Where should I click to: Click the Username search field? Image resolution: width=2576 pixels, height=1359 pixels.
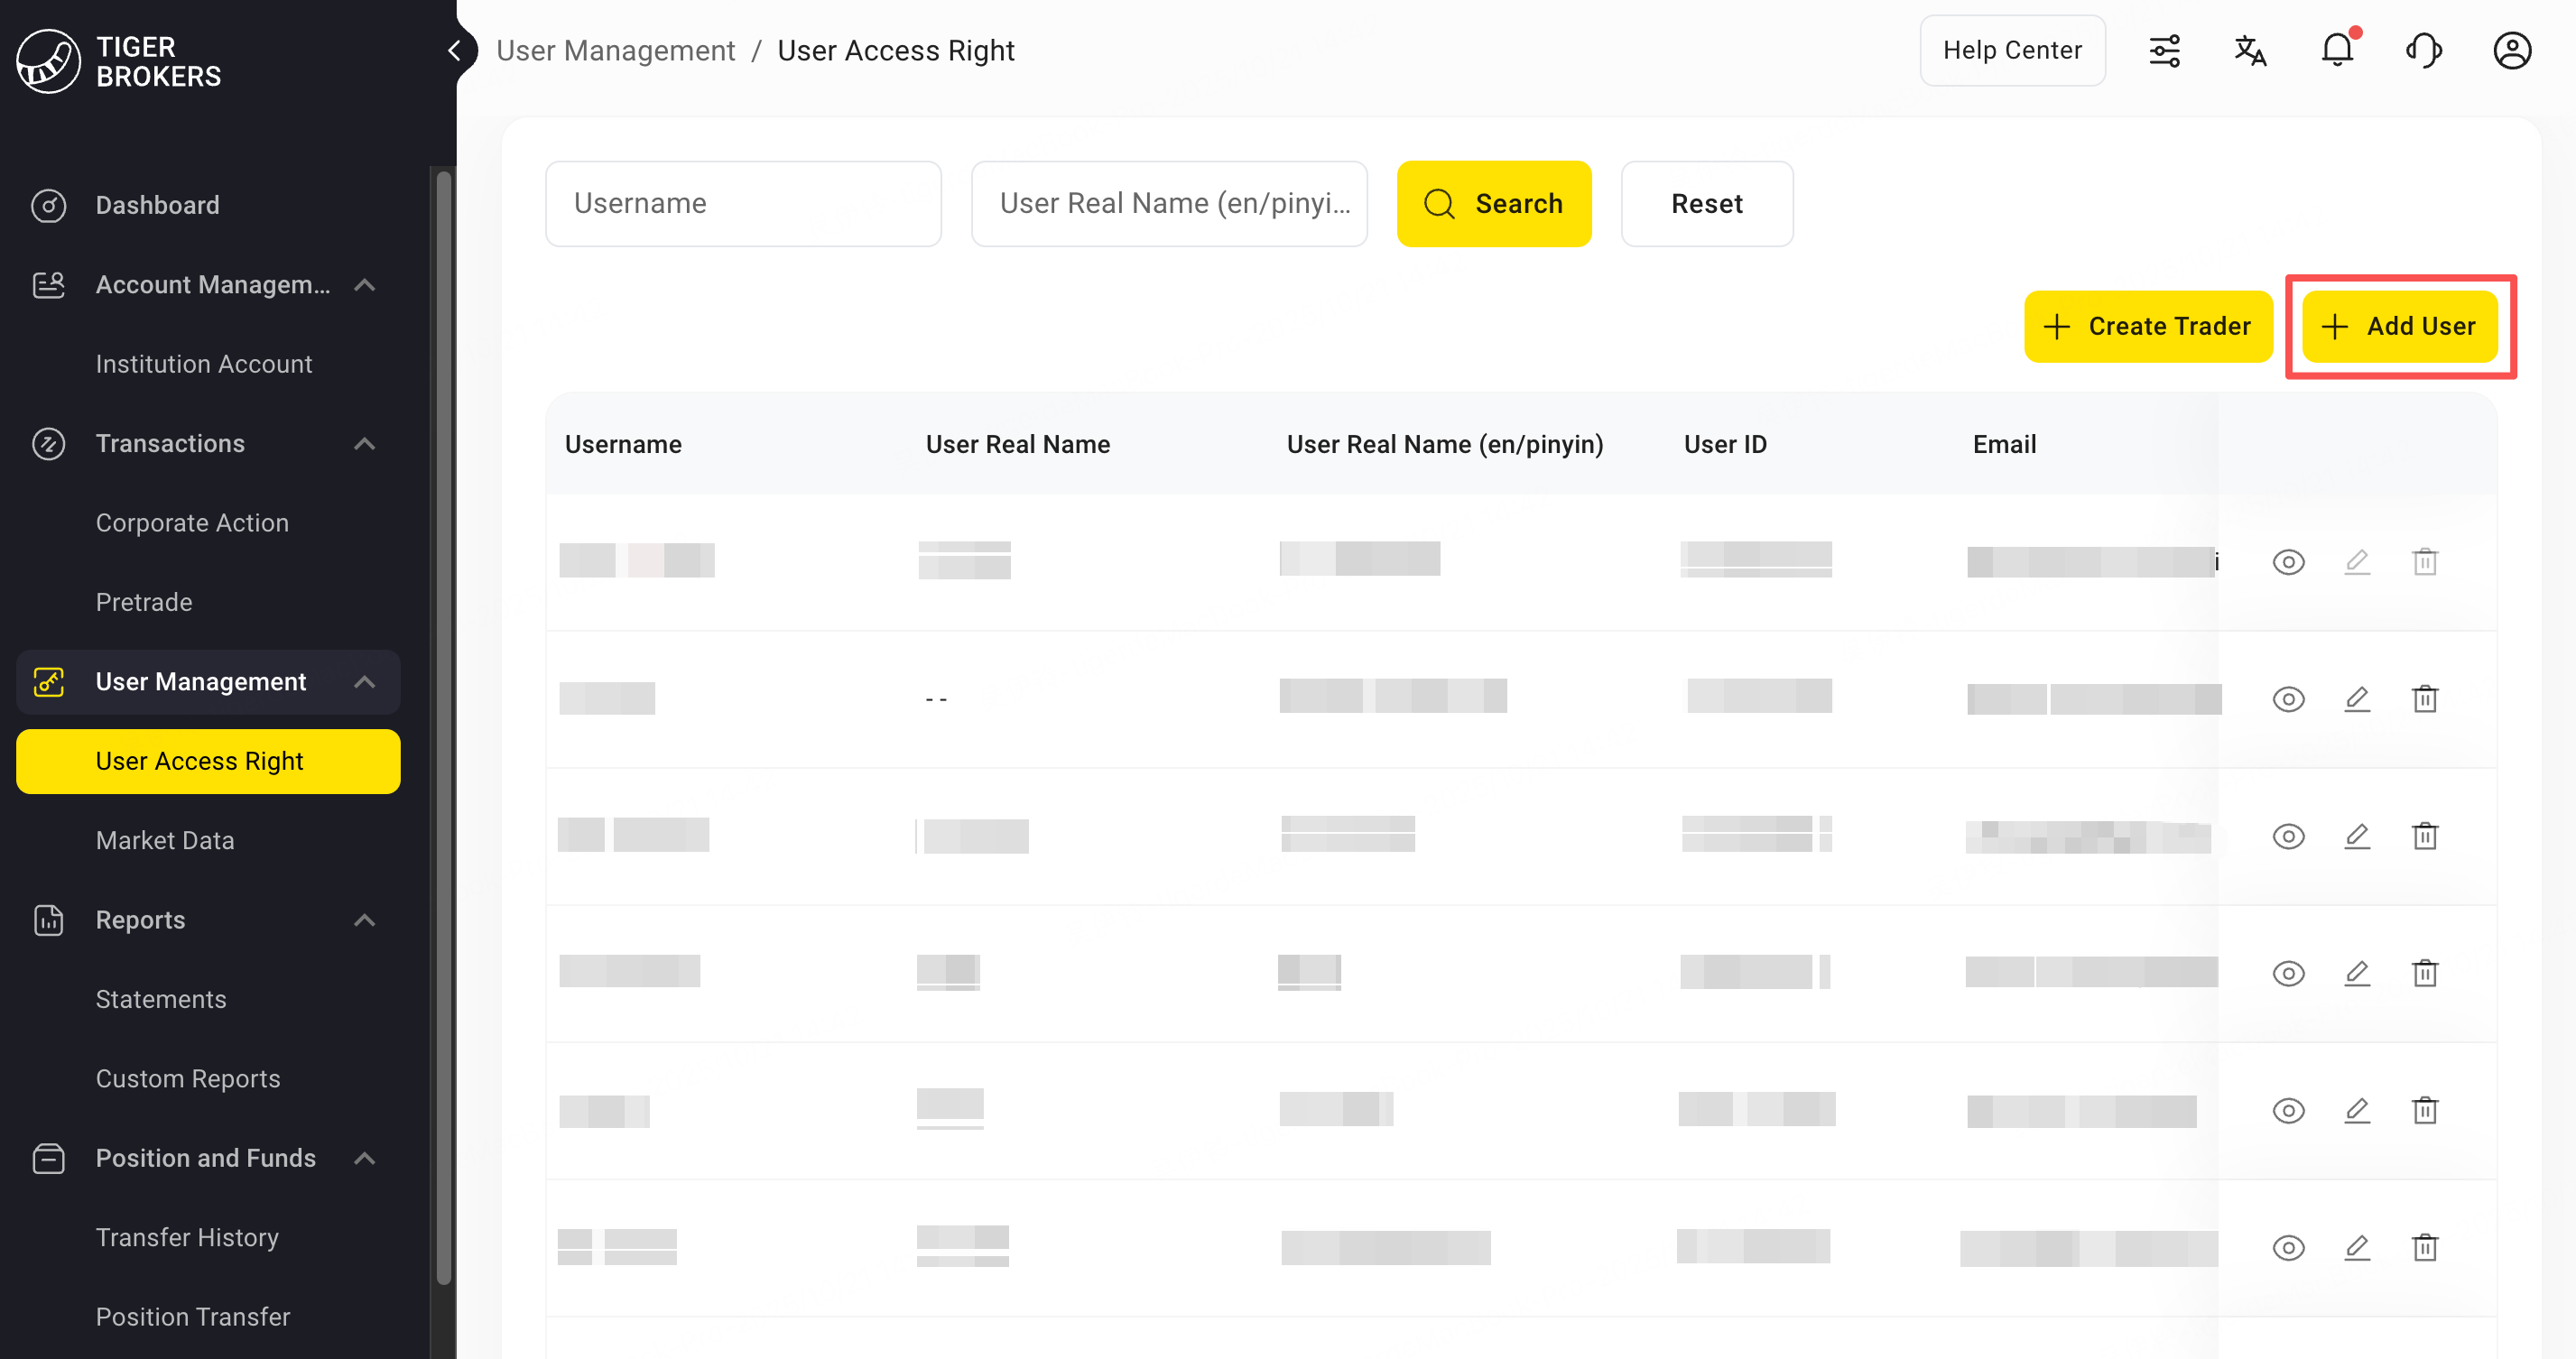[743, 204]
